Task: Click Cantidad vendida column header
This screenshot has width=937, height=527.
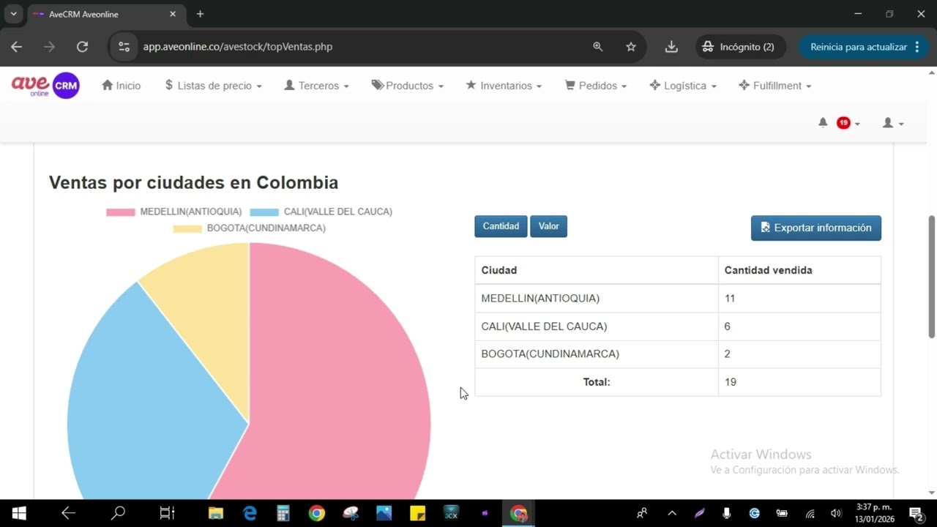Action: click(799, 270)
